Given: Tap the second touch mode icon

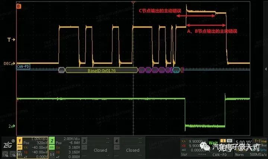Looking at the screenshot, I should click(13, 154).
